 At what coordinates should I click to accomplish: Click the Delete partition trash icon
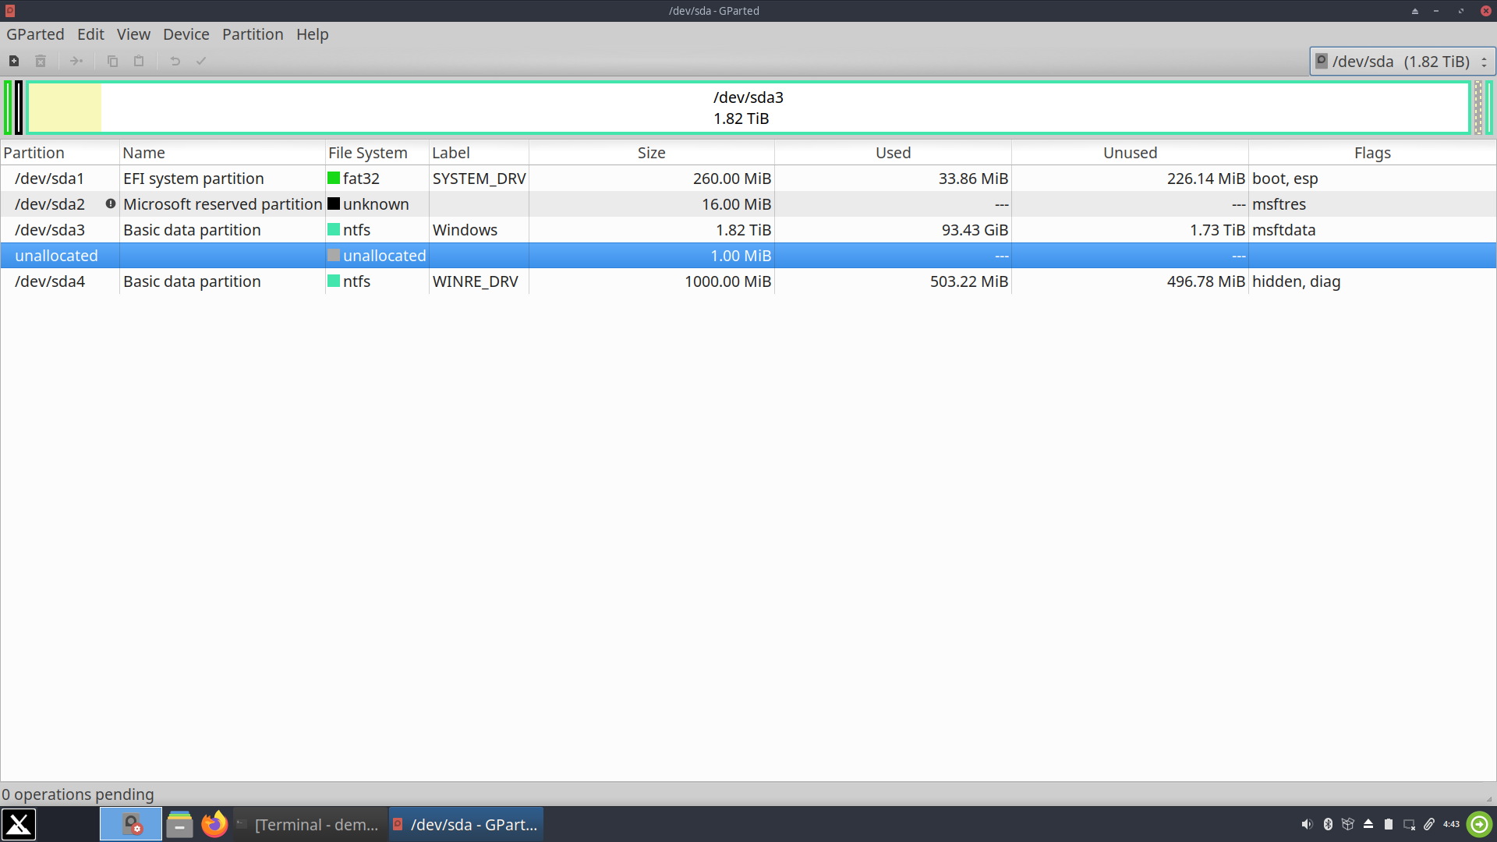pyautogui.click(x=41, y=61)
